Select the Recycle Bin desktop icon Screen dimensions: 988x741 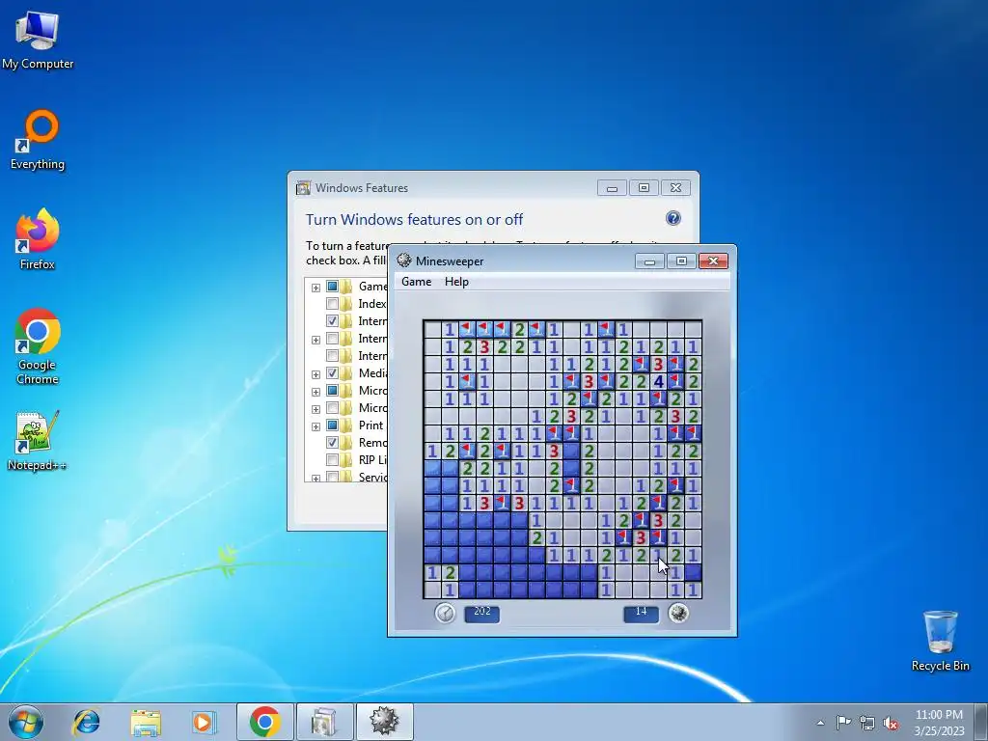(x=940, y=641)
